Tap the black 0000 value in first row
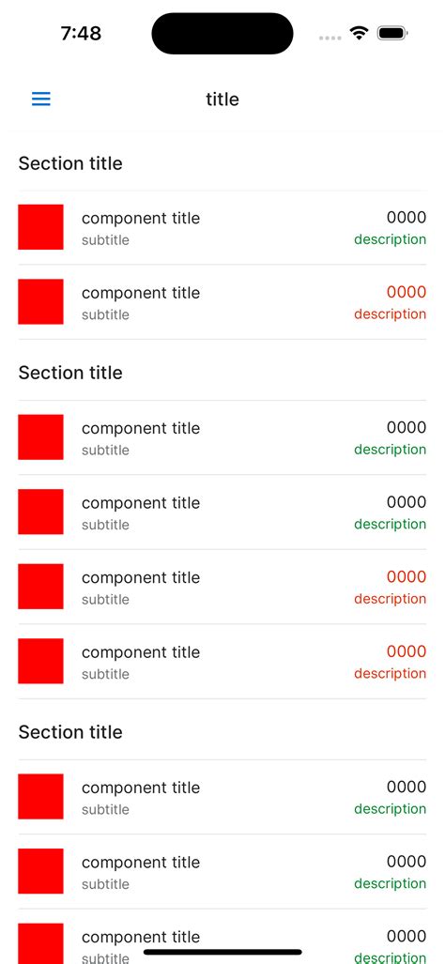Screen dimensions: 445x964 click(x=407, y=217)
